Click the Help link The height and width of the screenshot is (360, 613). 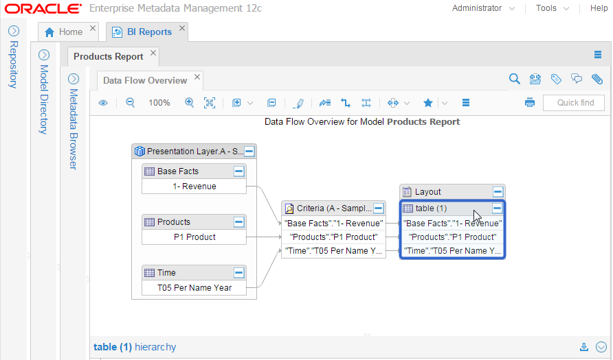click(x=599, y=8)
